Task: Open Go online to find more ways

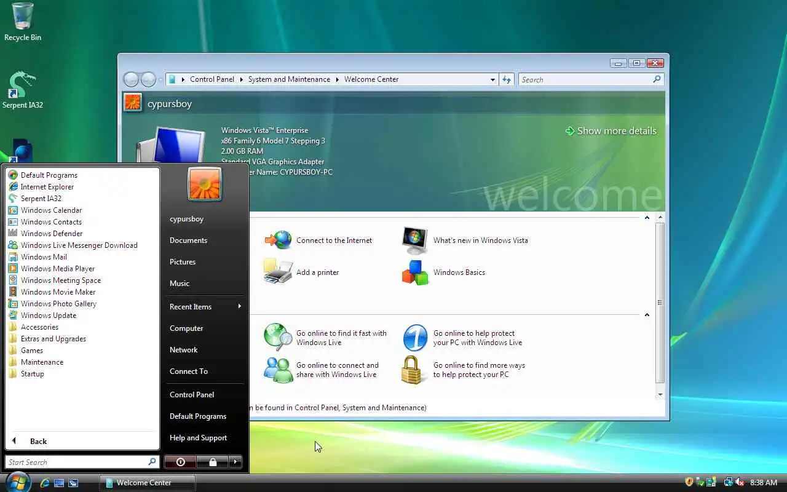Action: coord(464,370)
